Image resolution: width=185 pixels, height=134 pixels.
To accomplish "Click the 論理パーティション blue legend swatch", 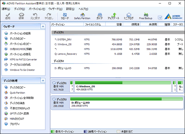I will coord(85,132).
